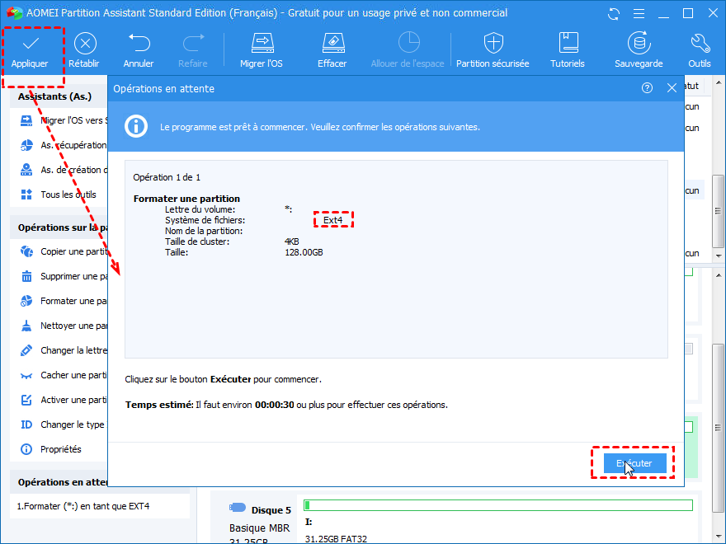
Task: Click the Formater une partition heading in dialog
Action: pos(186,199)
